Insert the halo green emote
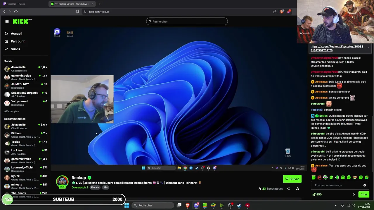374x210 pixels. click(314, 177)
